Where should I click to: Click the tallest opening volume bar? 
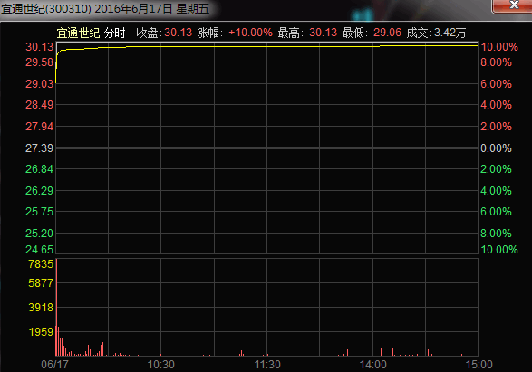click(x=56, y=307)
